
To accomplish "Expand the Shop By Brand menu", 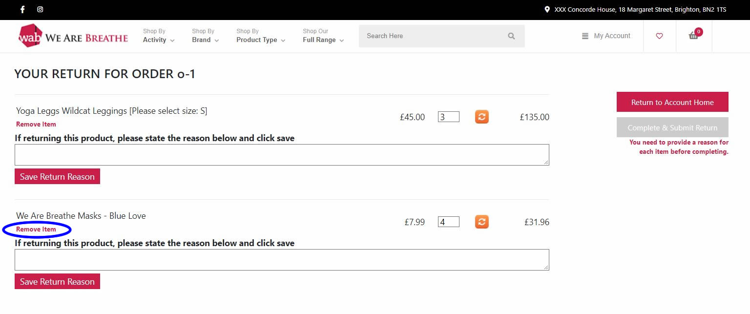I will 206,36.
